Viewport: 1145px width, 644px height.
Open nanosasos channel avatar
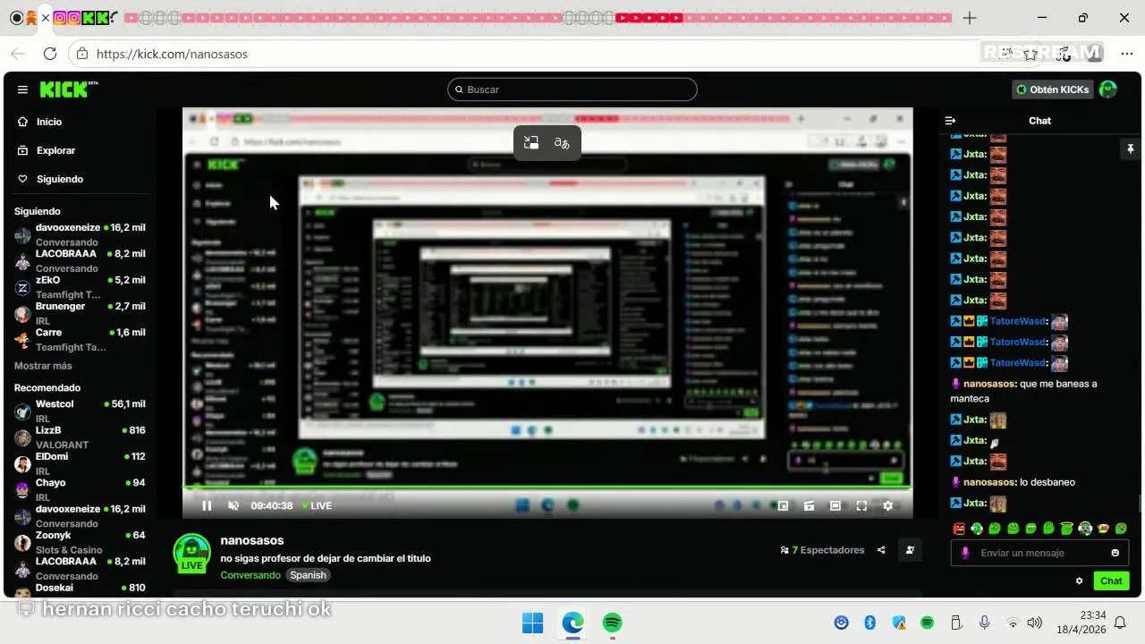click(191, 553)
